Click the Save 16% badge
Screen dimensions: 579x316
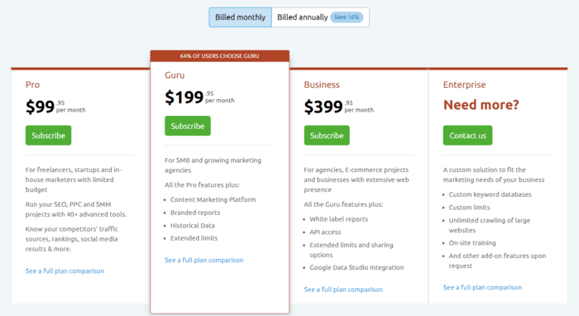(x=347, y=17)
